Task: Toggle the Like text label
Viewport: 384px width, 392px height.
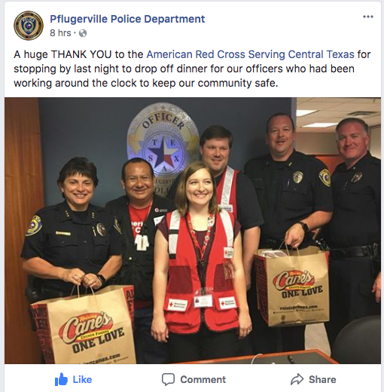Action: tap(82, 379)
